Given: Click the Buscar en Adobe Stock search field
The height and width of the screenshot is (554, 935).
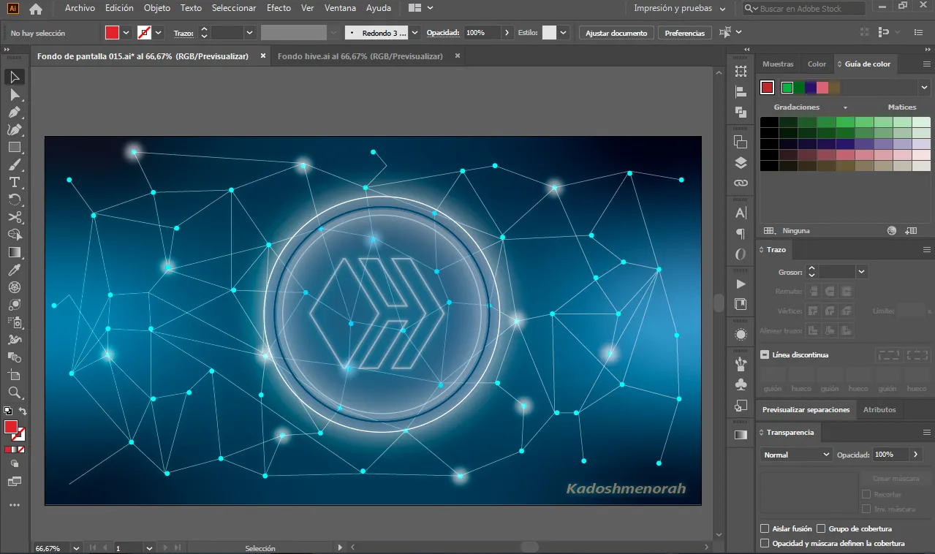Looking at the screenshot, I should [804, 9].
